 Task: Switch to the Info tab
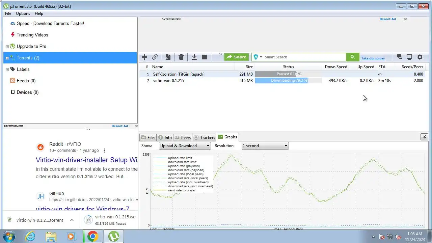(165, 137)
